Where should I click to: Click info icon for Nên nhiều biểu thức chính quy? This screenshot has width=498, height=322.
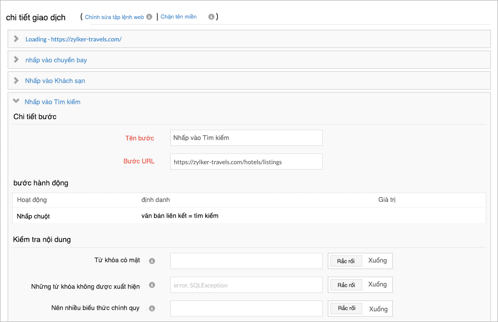[x=151, y=308]
